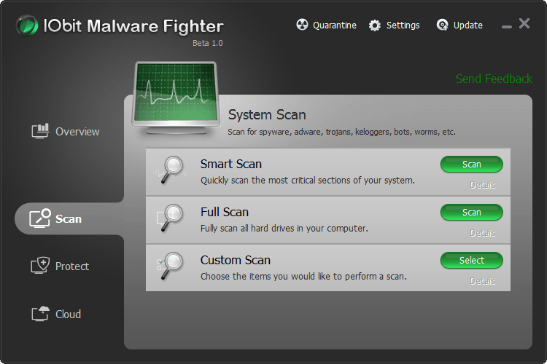Click the Protect shield icon in sidebar
The width and height of the screenshot is (547, 364).
[40, 266]
